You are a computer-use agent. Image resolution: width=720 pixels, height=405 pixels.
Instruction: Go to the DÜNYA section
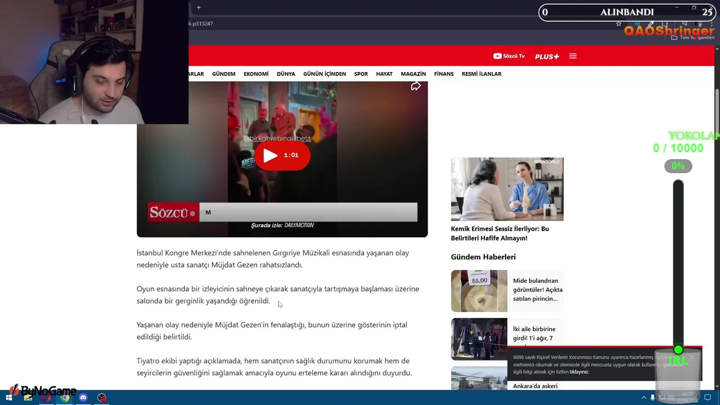pyautogui.click(x=286, y=74)
